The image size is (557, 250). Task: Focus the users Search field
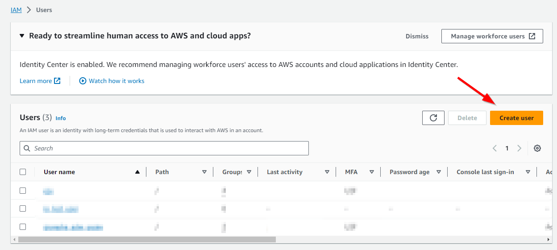[x=164, y=148]
